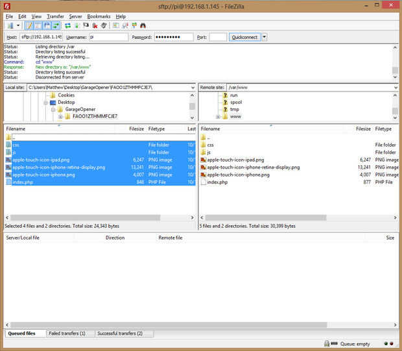The image size is (402, 351).
Task: Toggle the remote directory tree display
Action: (x=47, y=25)
